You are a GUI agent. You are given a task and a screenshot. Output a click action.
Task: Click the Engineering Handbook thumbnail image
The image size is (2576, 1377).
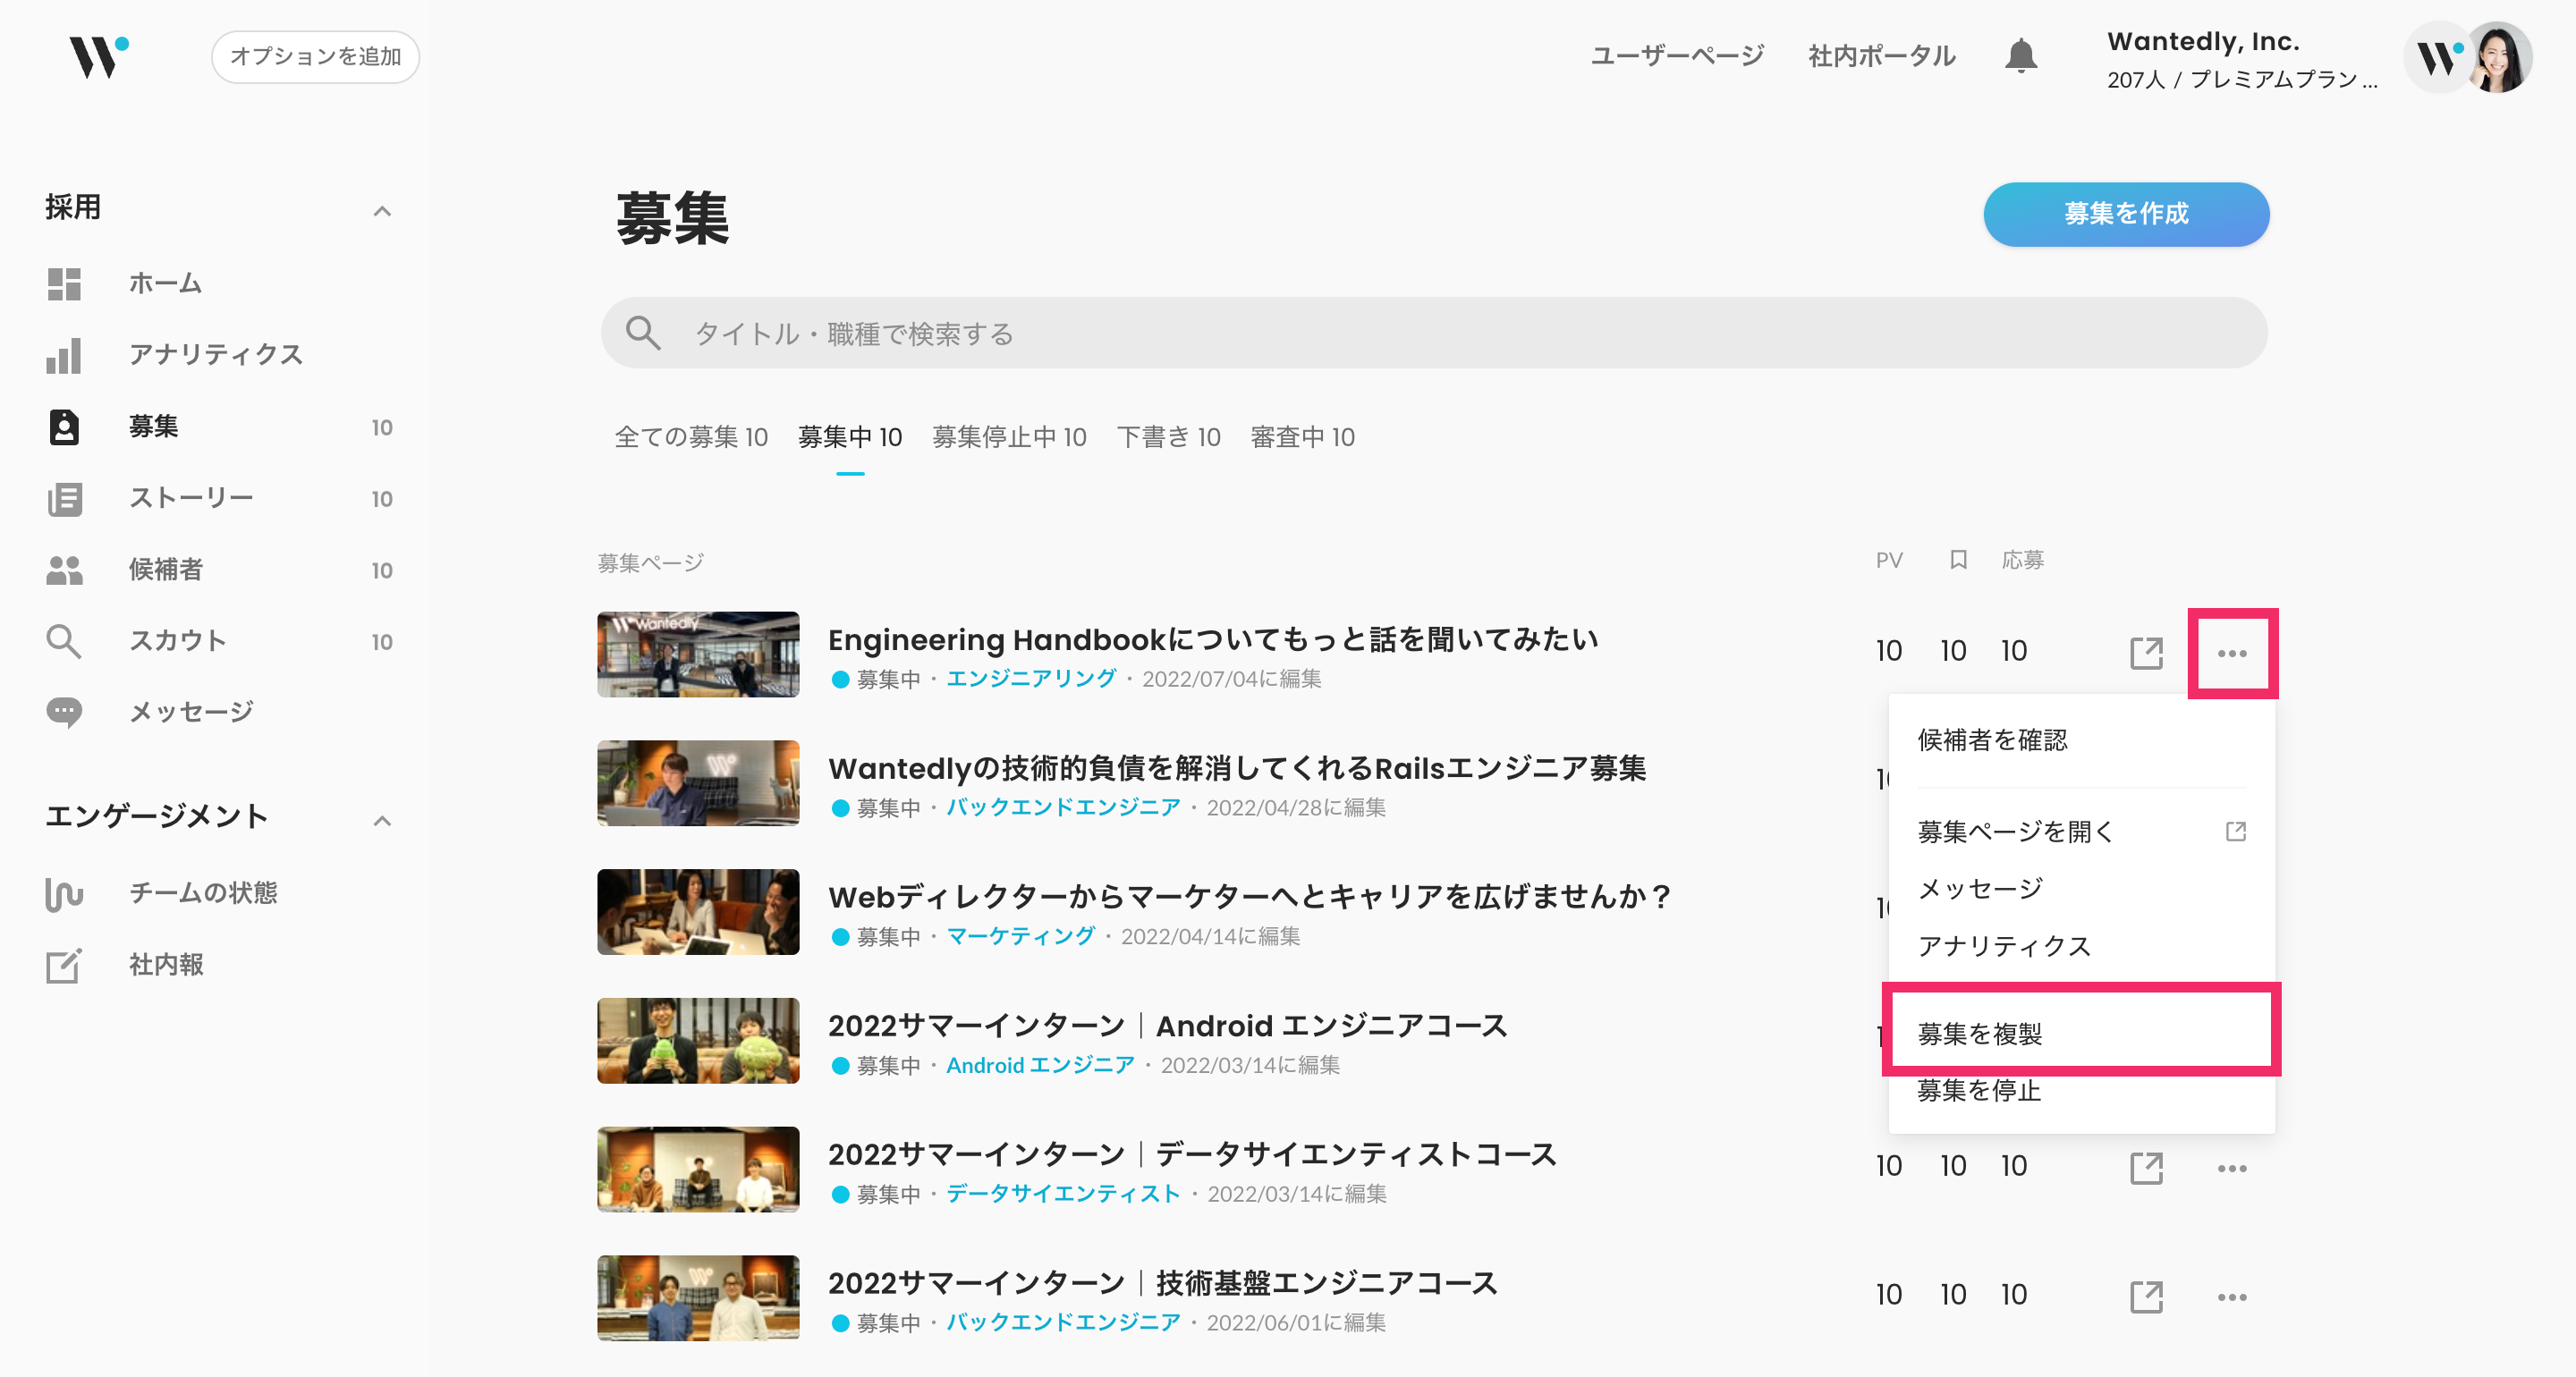tap(698, 654)
